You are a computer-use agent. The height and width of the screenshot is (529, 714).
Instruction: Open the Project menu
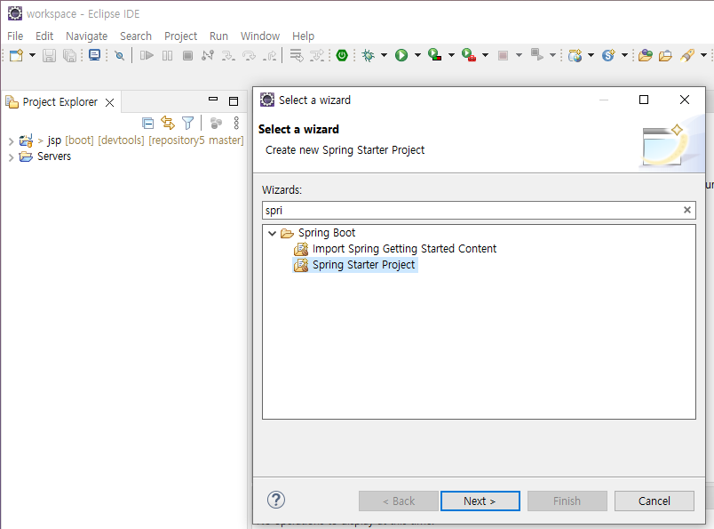click(x=181, y=36)
